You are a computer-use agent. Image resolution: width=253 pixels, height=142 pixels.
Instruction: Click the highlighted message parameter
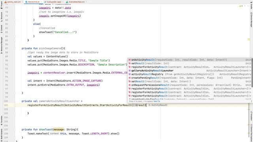59,129
